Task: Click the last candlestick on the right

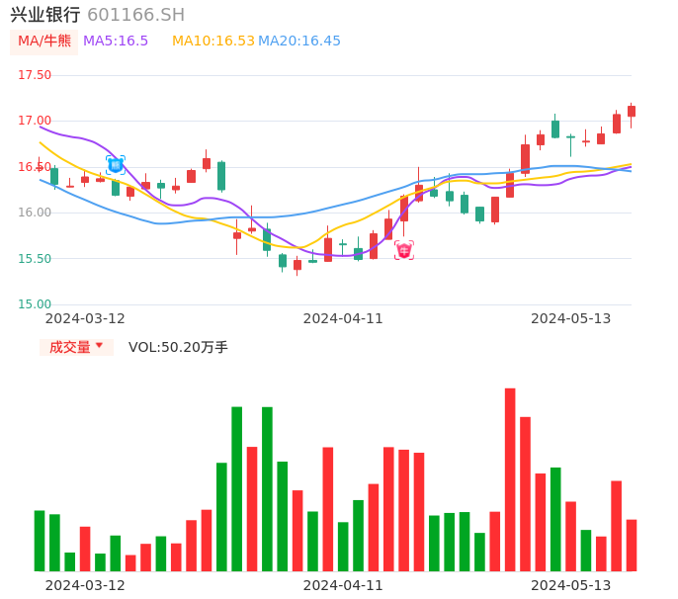Action: click(x=632, y=112)
